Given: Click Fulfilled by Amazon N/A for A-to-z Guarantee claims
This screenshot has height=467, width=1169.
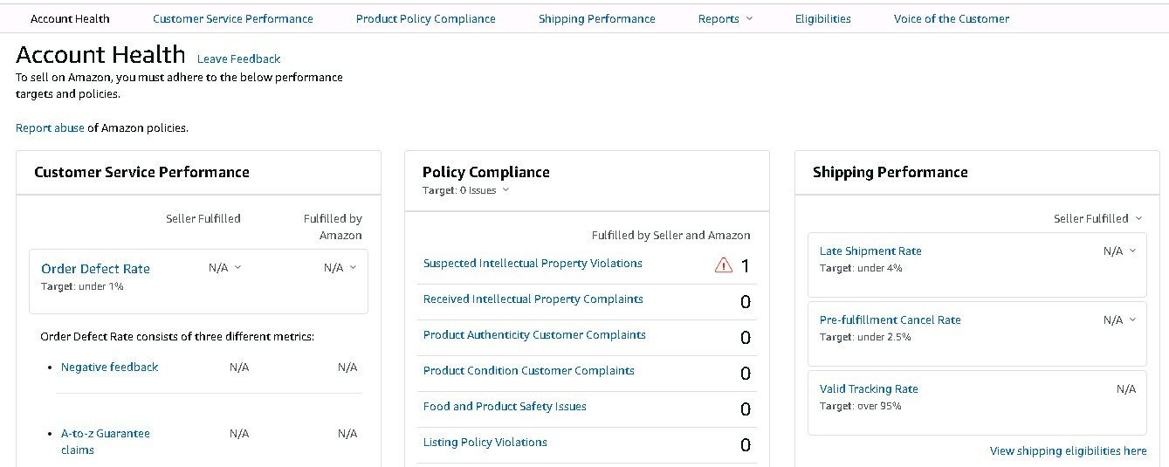Looking at the screenshot, I should [347, 434].
